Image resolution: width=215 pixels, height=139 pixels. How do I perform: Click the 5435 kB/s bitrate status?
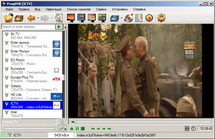(x=61, y=135)
